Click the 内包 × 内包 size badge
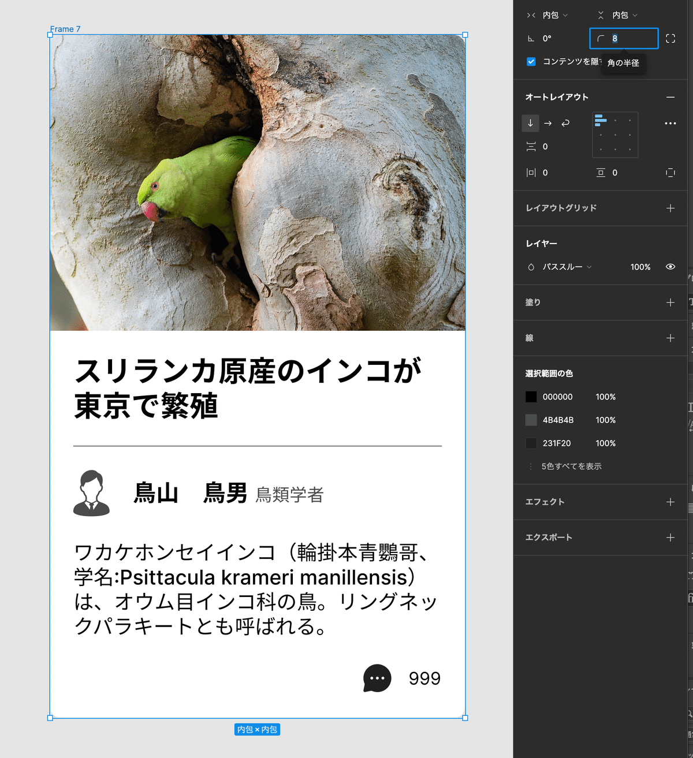The width and height of the screenshot is (693, 758). (257, 730)
